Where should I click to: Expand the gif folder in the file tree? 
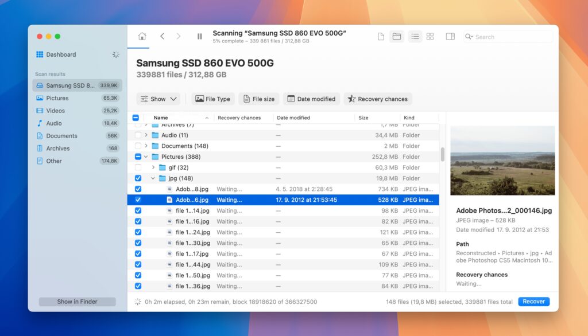tap(154, 167)
